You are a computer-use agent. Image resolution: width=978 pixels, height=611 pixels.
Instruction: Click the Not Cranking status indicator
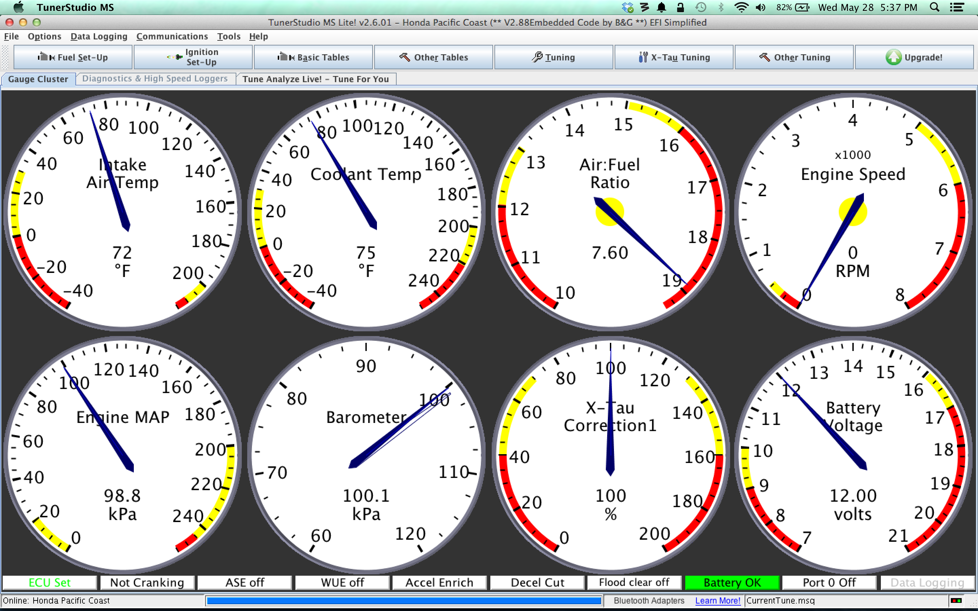pos(147,582)
